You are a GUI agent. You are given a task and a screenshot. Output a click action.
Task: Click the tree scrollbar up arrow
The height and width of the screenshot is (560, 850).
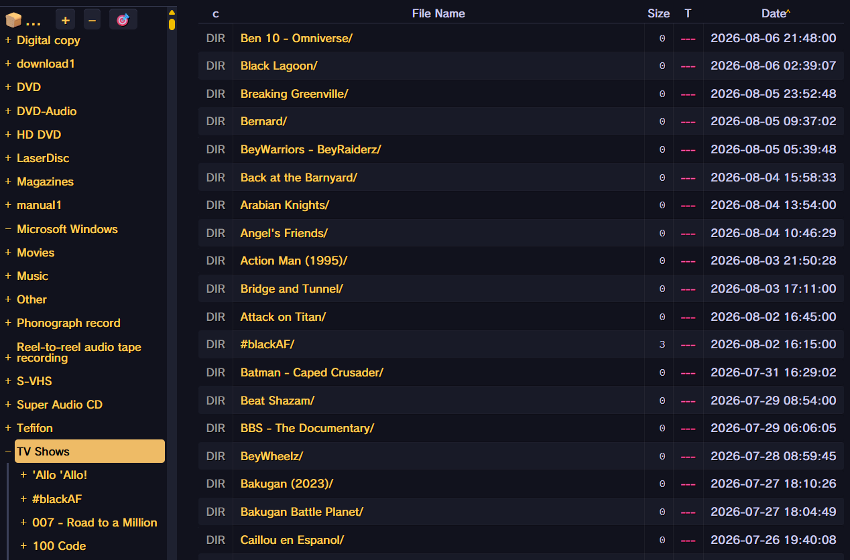[x=172, y=12]
